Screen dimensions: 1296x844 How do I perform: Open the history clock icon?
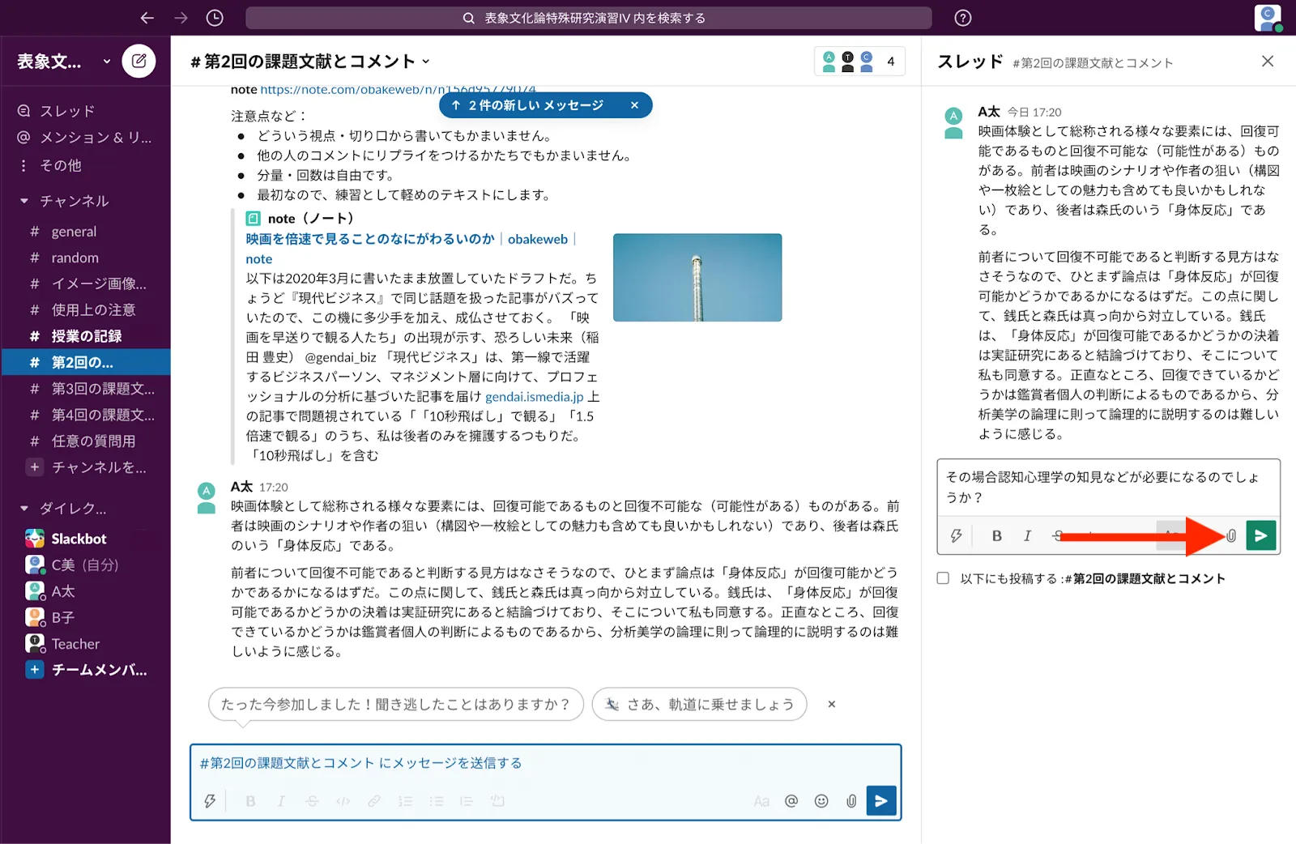(x=215, y=18)
